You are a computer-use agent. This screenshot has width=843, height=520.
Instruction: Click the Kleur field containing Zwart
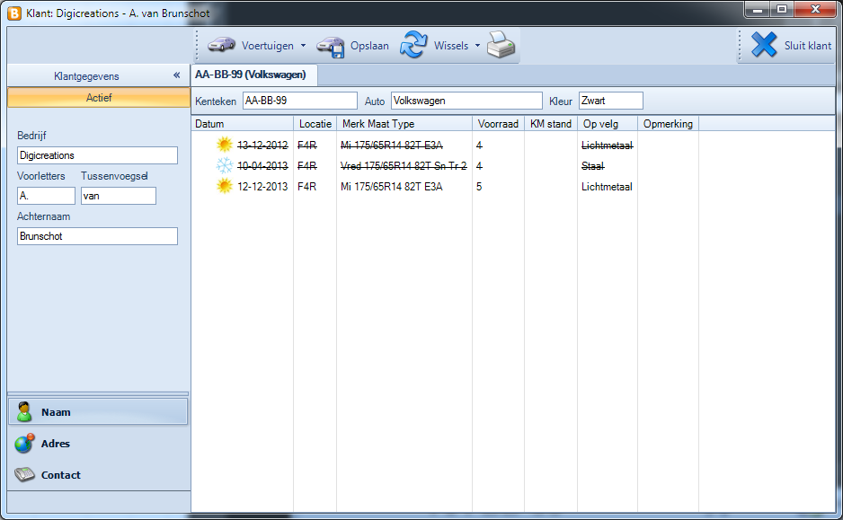(611, 101)
